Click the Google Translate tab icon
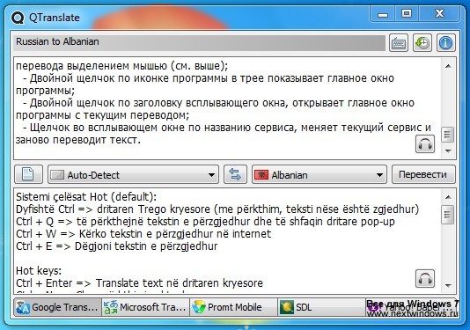The height and width of the screenshot is (330, 470). click(23, 307)
